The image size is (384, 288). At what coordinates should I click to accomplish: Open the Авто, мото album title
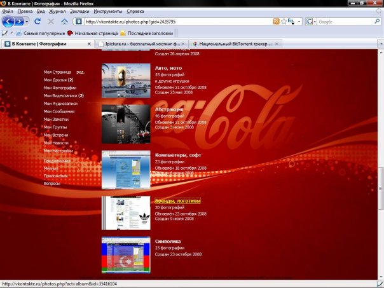coord(168,68)
